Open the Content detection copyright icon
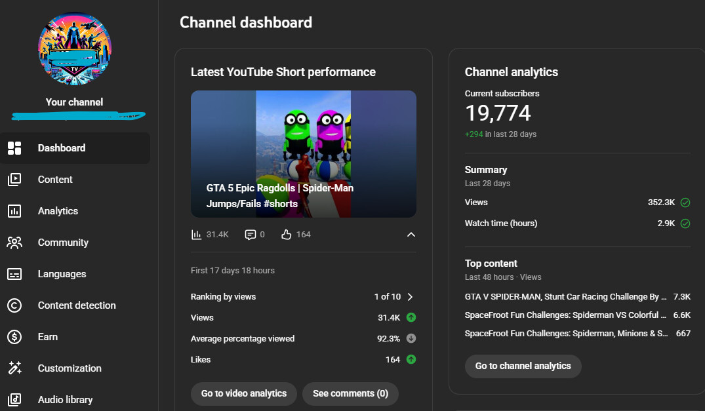 tap(14, 305)
